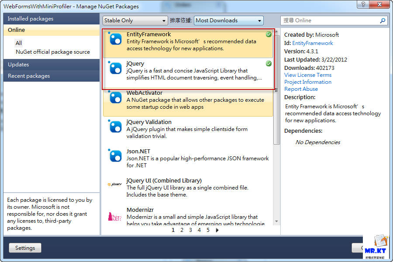Open the Stable Only release filter dropdown

point(135,21)
